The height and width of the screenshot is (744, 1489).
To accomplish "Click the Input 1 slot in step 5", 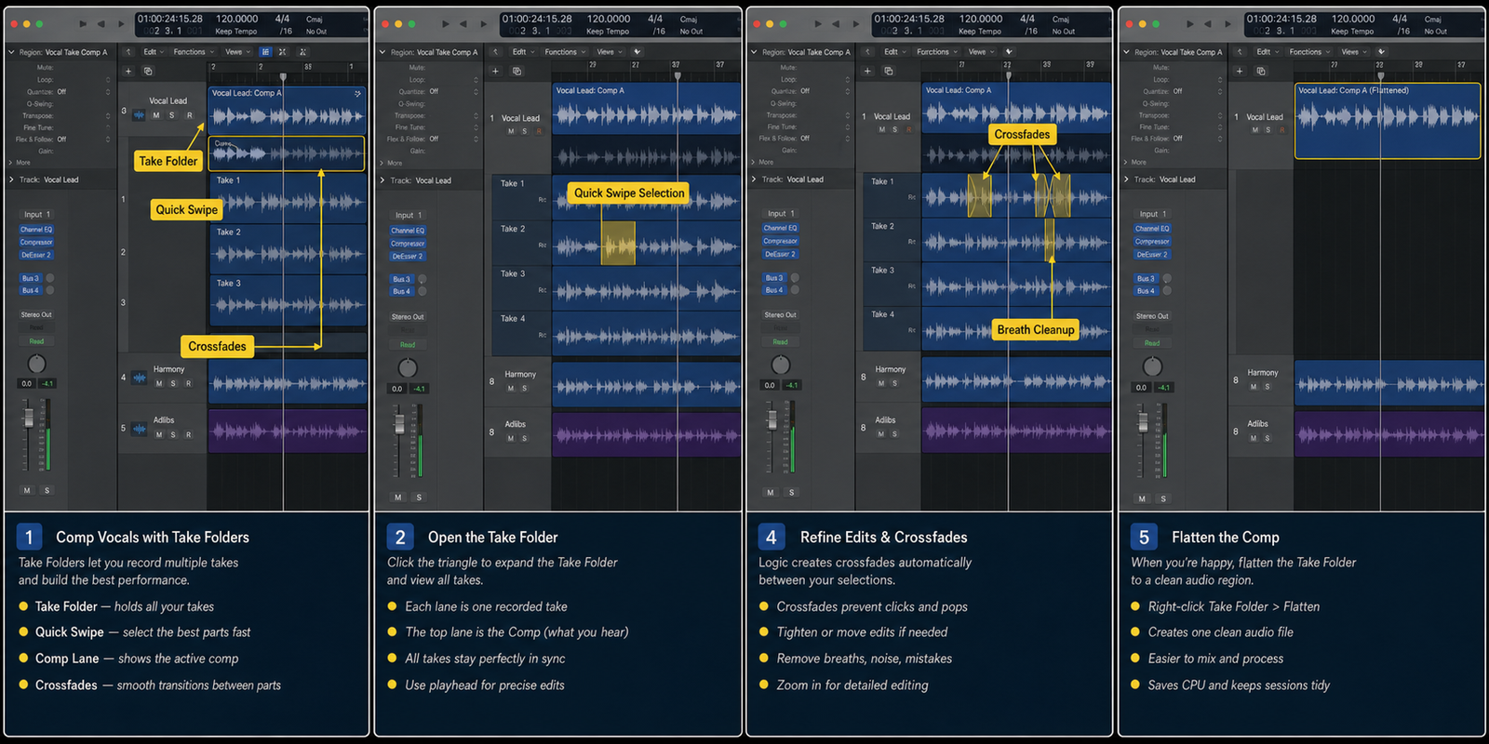I will [1153, 214].
